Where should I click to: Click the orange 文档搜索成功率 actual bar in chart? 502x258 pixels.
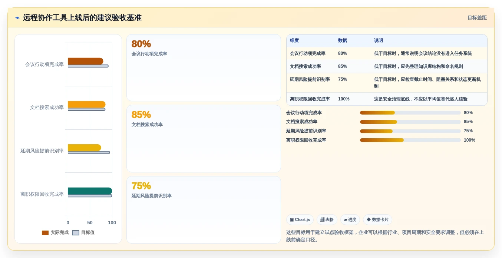(87, 105)
